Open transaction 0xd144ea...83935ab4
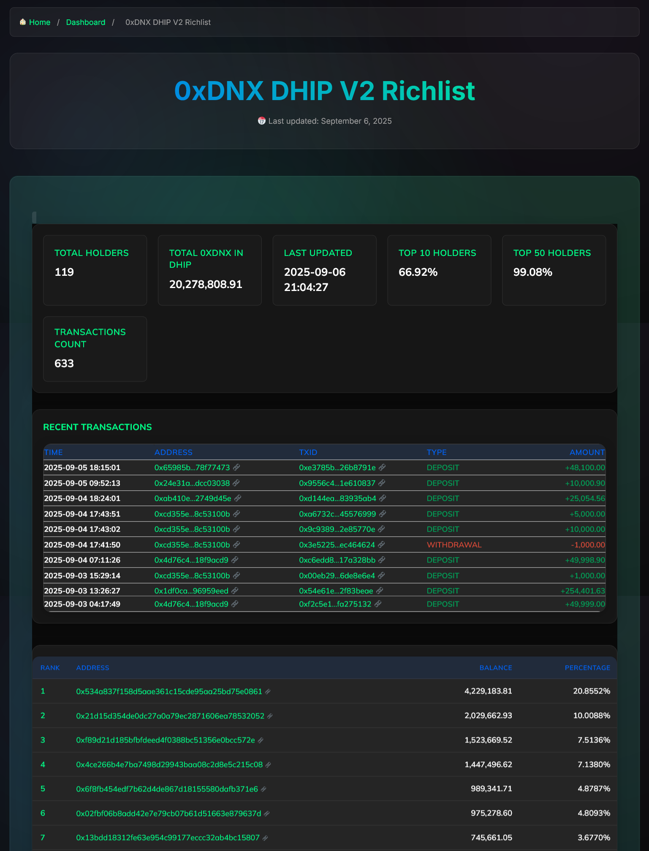Image resolution: width=649 pixels, height=851 pixels. [x=337, y=498]
